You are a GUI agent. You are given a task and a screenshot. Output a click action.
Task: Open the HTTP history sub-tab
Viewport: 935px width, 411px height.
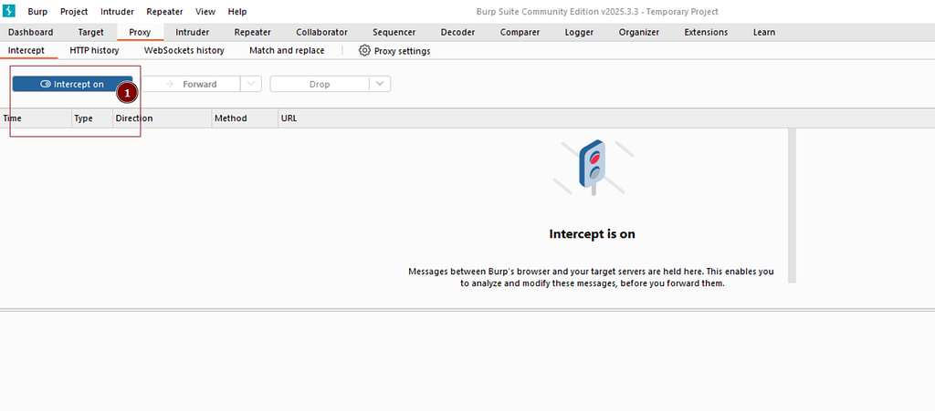[x=94, y=50]
